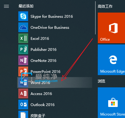Select '皮肤盒子' text entry

[x=38, y=116]
